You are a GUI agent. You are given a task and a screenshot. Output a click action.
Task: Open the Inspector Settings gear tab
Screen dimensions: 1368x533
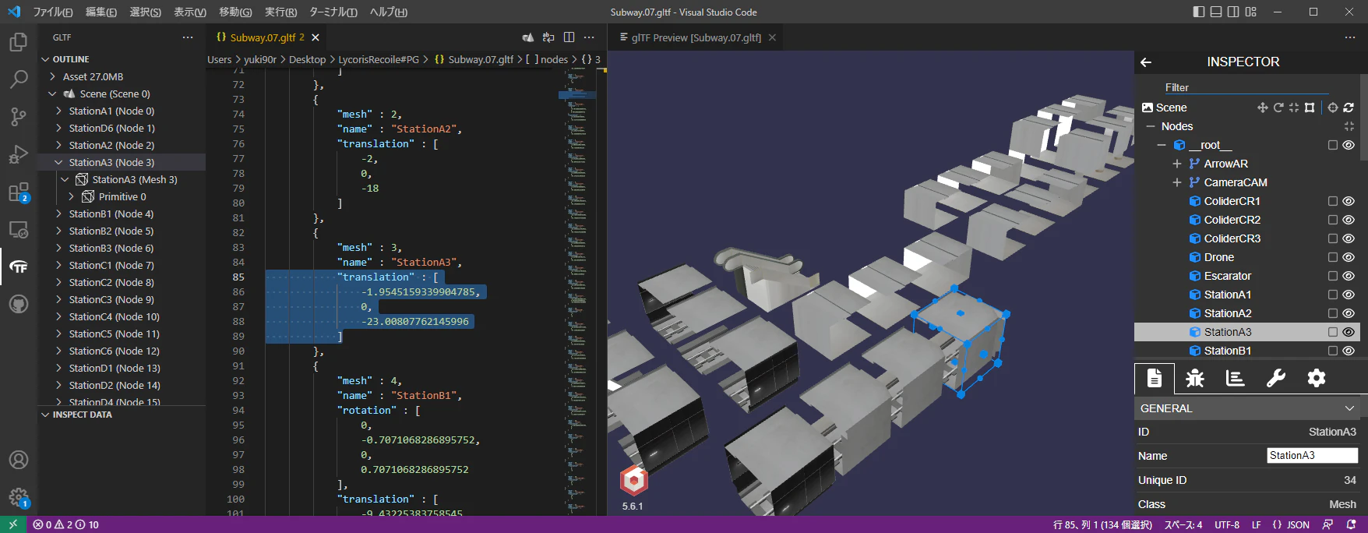[x=1317, y=379]
